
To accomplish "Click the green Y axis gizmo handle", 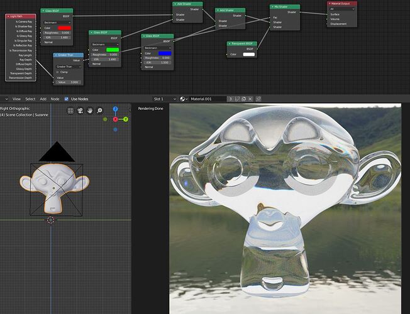I will pyautogui.click(x=126, y=119).
